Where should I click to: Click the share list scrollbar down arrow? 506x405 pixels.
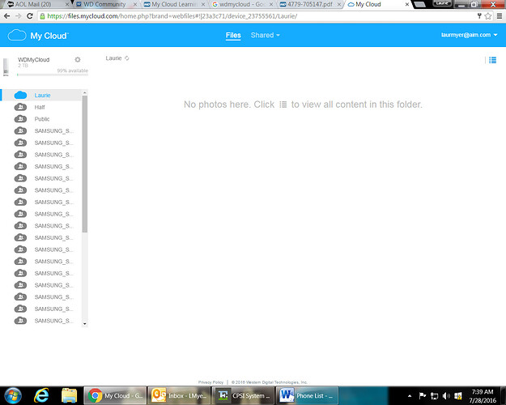[84, 324]
